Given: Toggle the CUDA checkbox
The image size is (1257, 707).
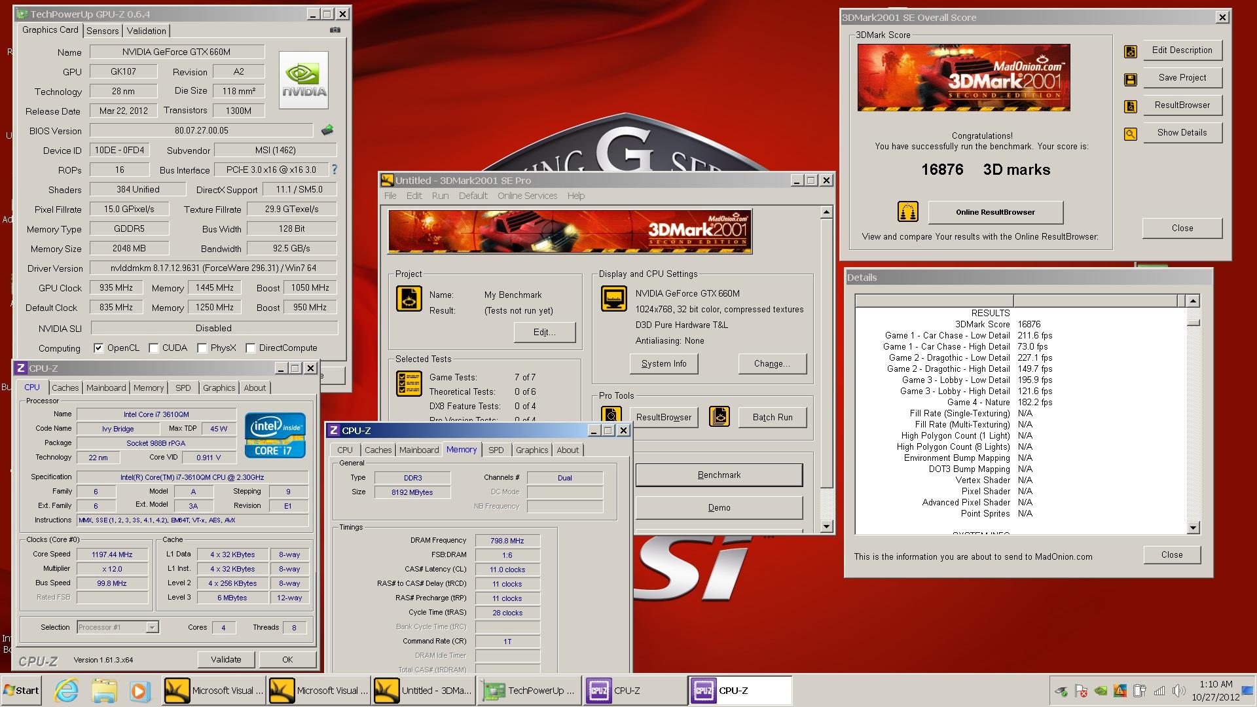Looking at the screenshot, I should click(154, 348).
